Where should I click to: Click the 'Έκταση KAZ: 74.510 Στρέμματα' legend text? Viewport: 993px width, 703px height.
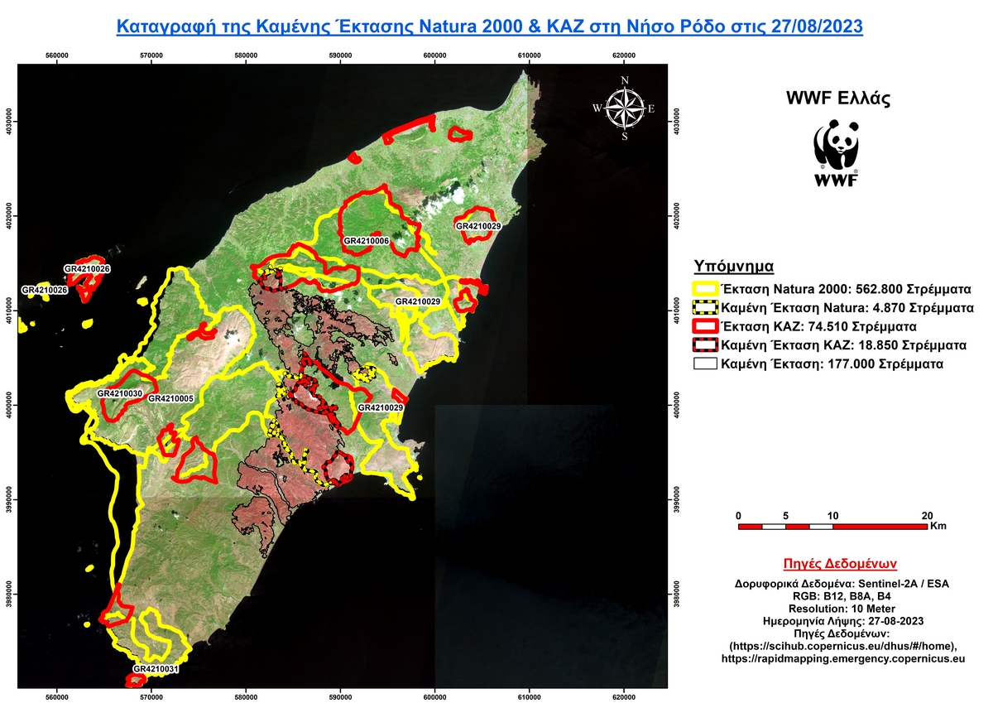[820, 326]
